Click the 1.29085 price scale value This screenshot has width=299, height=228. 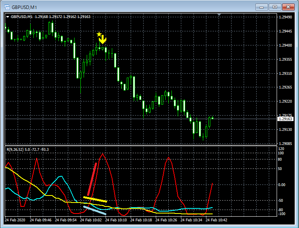[285, 144]
